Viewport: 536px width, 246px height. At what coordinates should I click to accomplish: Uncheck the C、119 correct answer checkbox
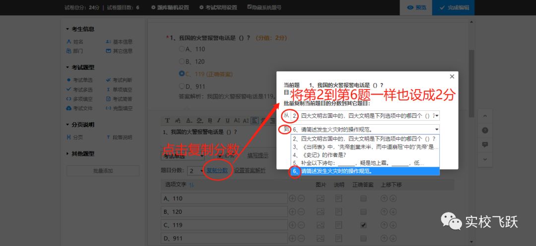[363, 225]
